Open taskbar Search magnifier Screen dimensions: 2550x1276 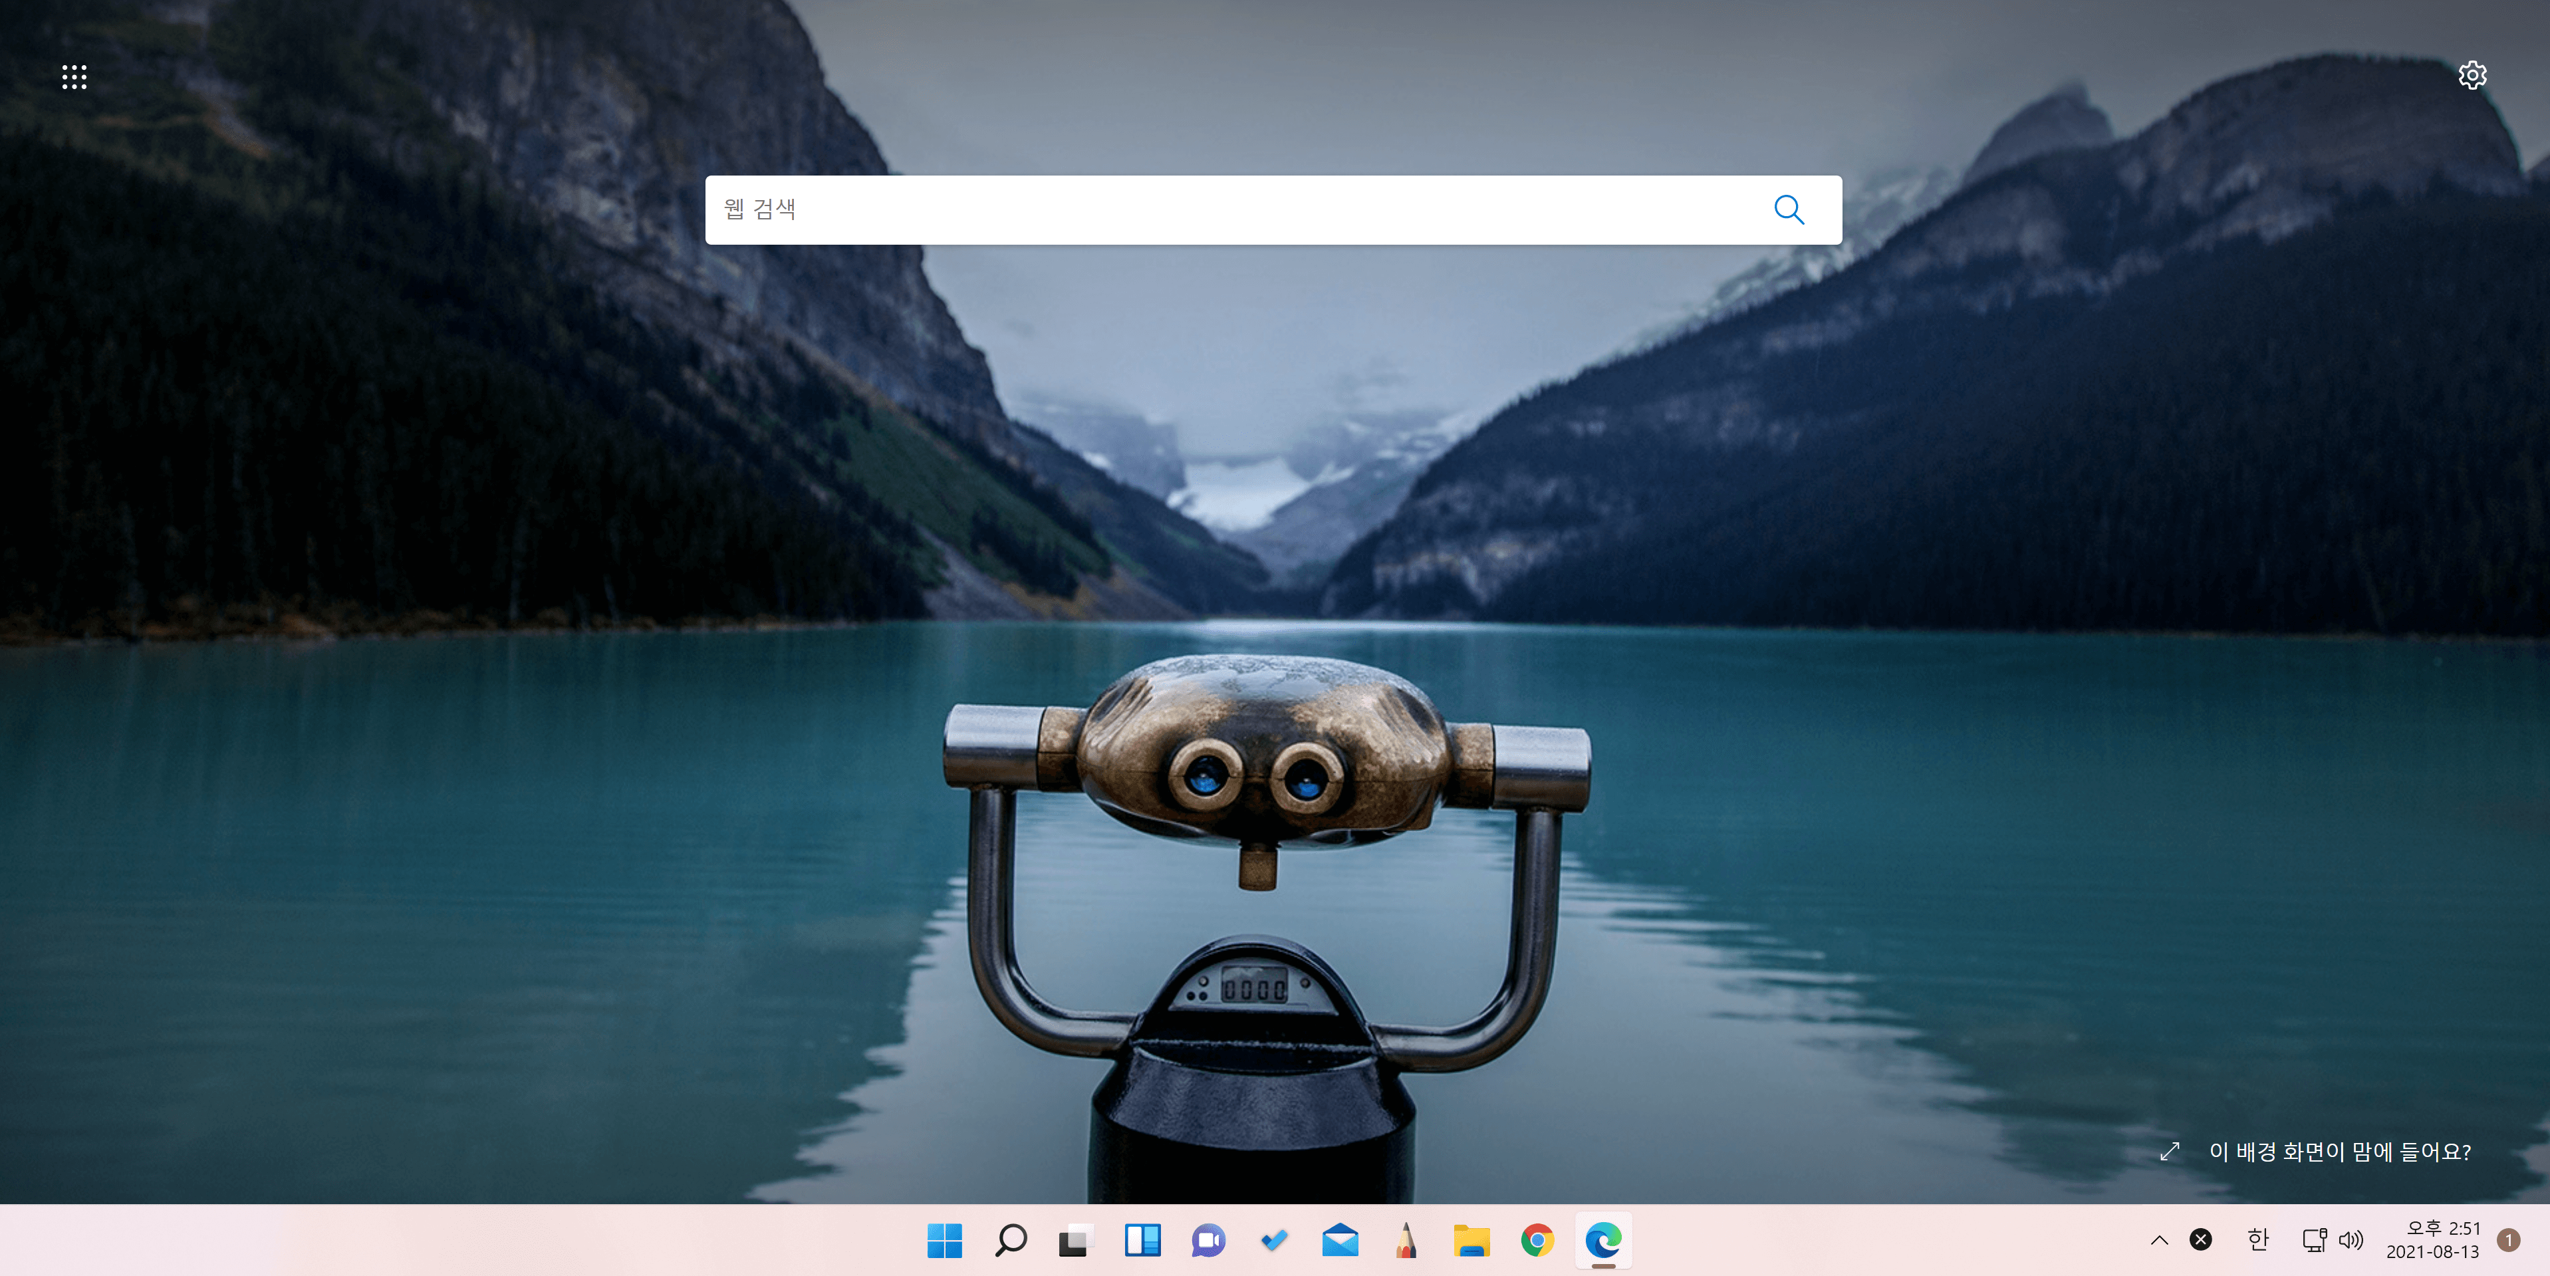(1011, 1239)
